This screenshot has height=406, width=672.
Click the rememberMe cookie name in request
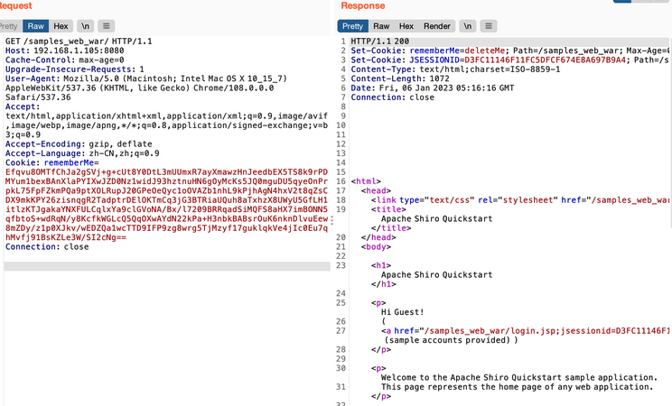pyautogui.click(x=69, y=162)
